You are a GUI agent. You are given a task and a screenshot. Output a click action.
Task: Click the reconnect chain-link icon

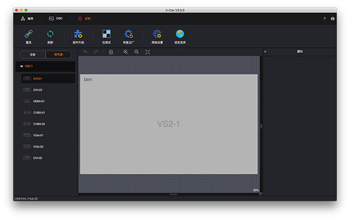[29, 34]
